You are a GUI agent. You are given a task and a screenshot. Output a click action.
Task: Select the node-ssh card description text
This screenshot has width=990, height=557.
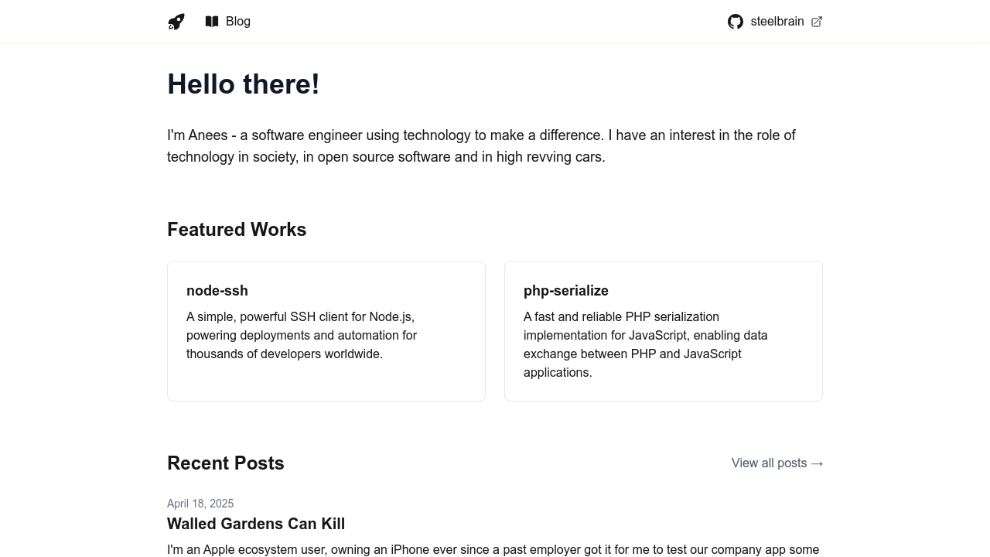302,336
